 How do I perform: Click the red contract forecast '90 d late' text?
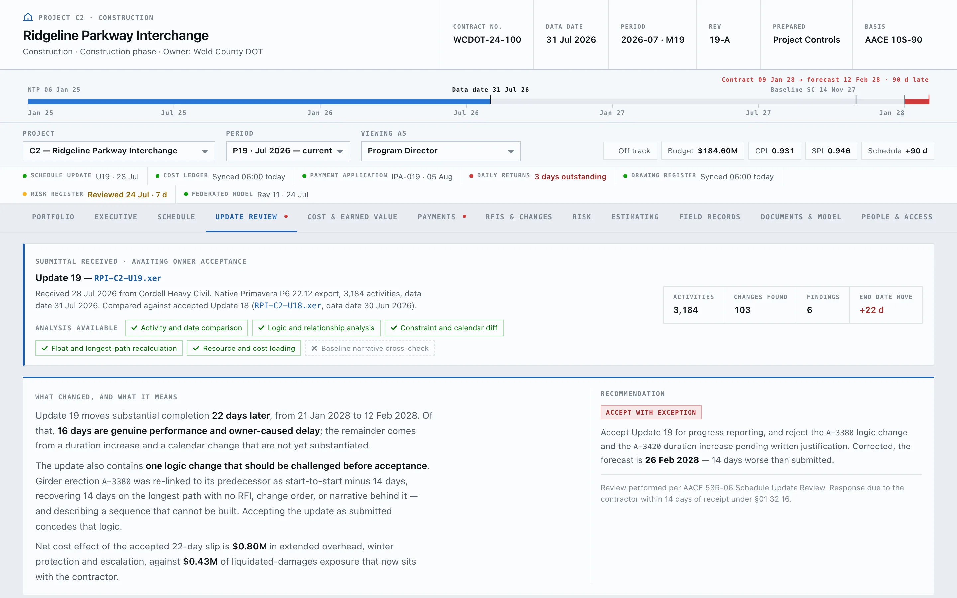point(825,79)
